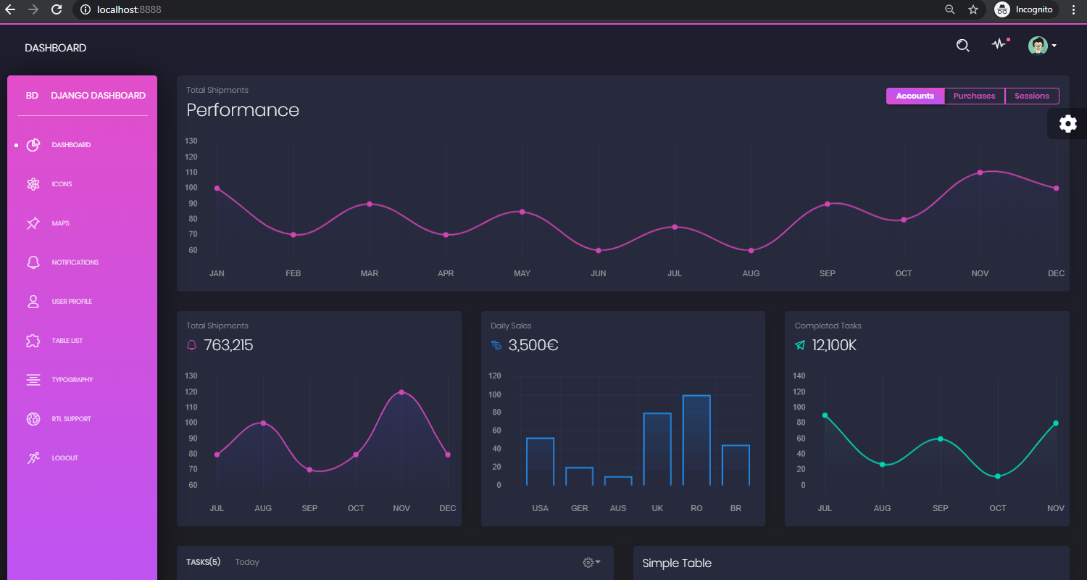Open the Dashboard menu item

(x=71, y=144)
